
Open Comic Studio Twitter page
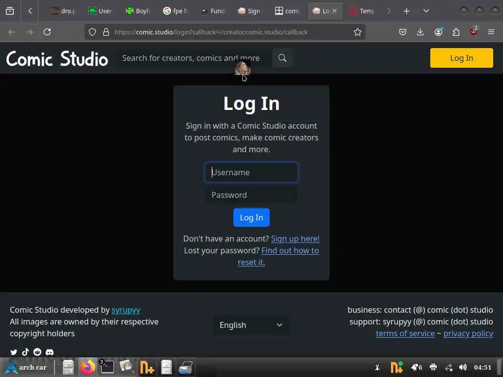(14, 352)
